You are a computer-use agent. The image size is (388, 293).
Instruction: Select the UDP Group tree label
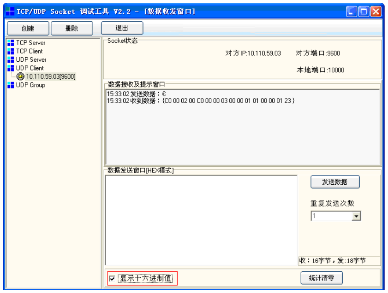click(x=30, y=85)
